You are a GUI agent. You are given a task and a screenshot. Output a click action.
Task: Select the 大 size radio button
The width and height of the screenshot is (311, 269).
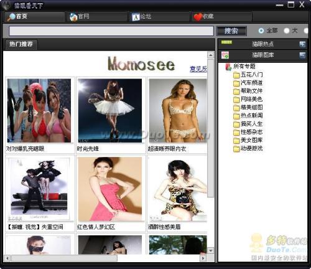287,31
